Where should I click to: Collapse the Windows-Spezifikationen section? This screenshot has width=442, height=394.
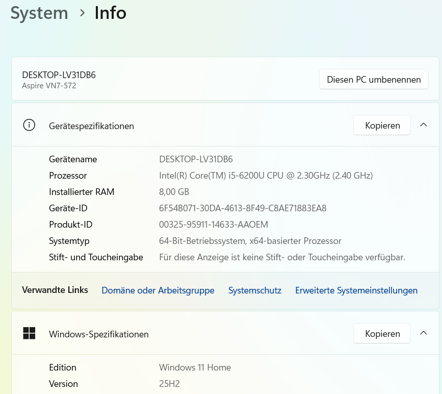point(424,333)
